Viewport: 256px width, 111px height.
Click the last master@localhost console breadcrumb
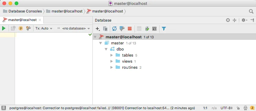pyautogui.click(x=105, y=11)
